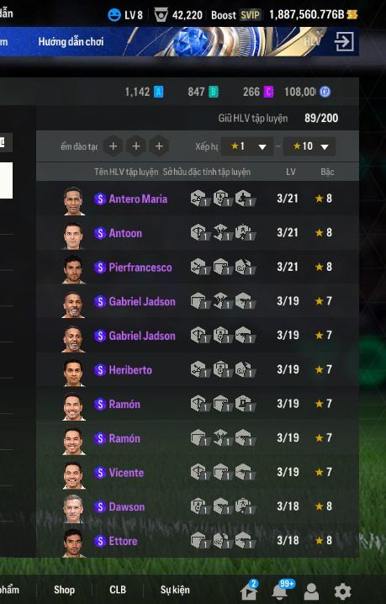
Task: Click the home icon with badge 2
Action: 249,591
